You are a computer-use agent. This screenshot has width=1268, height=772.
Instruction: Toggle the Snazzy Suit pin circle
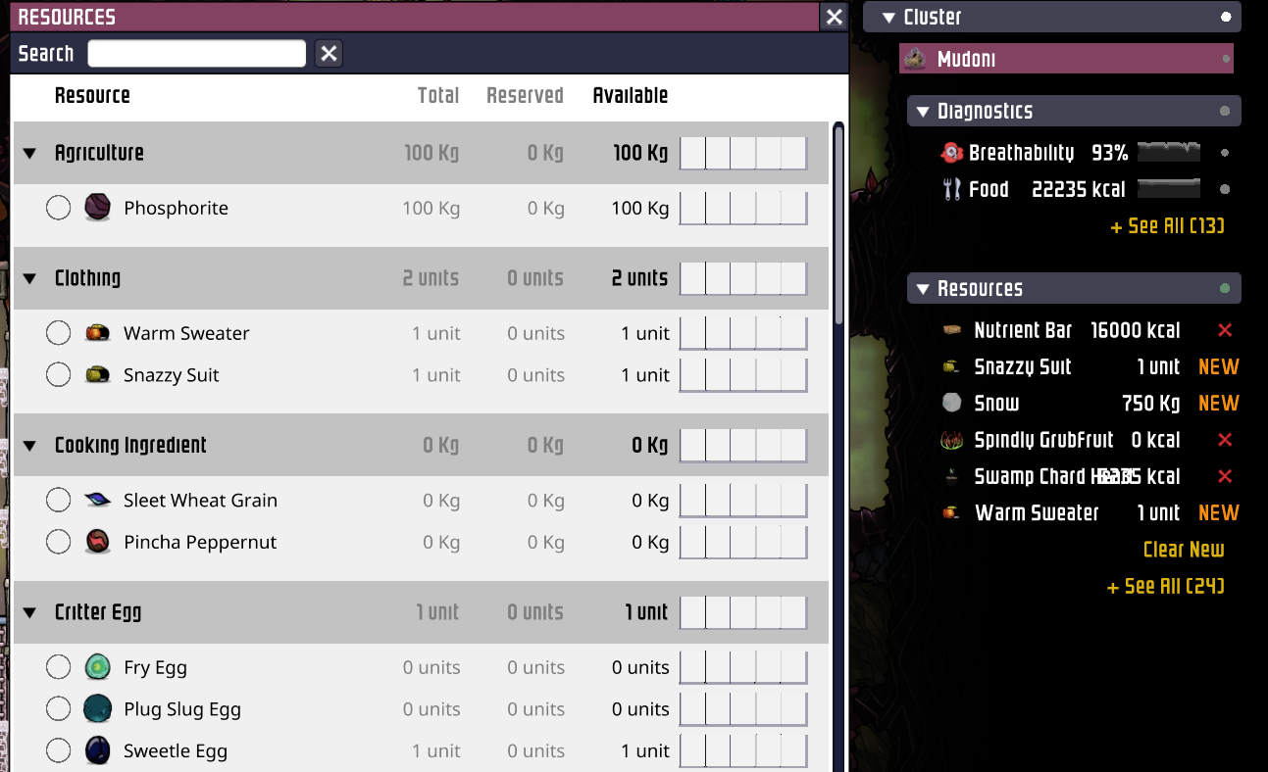(x=59, y=375)
